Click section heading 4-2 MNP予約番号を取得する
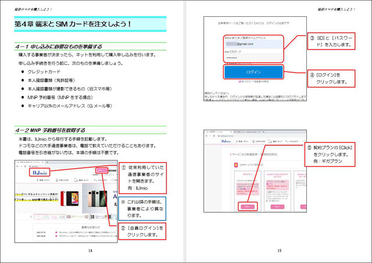372x263 pixels. pos(50,130)
